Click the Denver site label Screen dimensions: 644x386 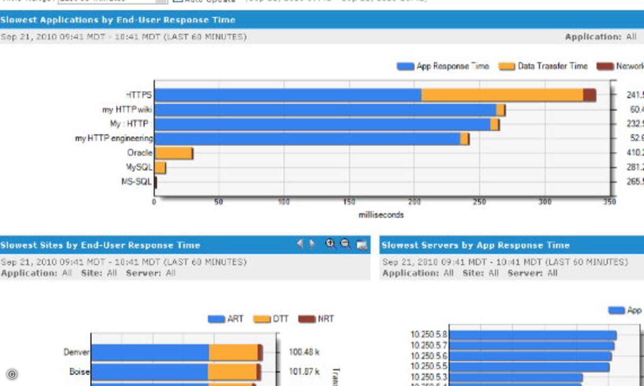[x=77, y=352]
